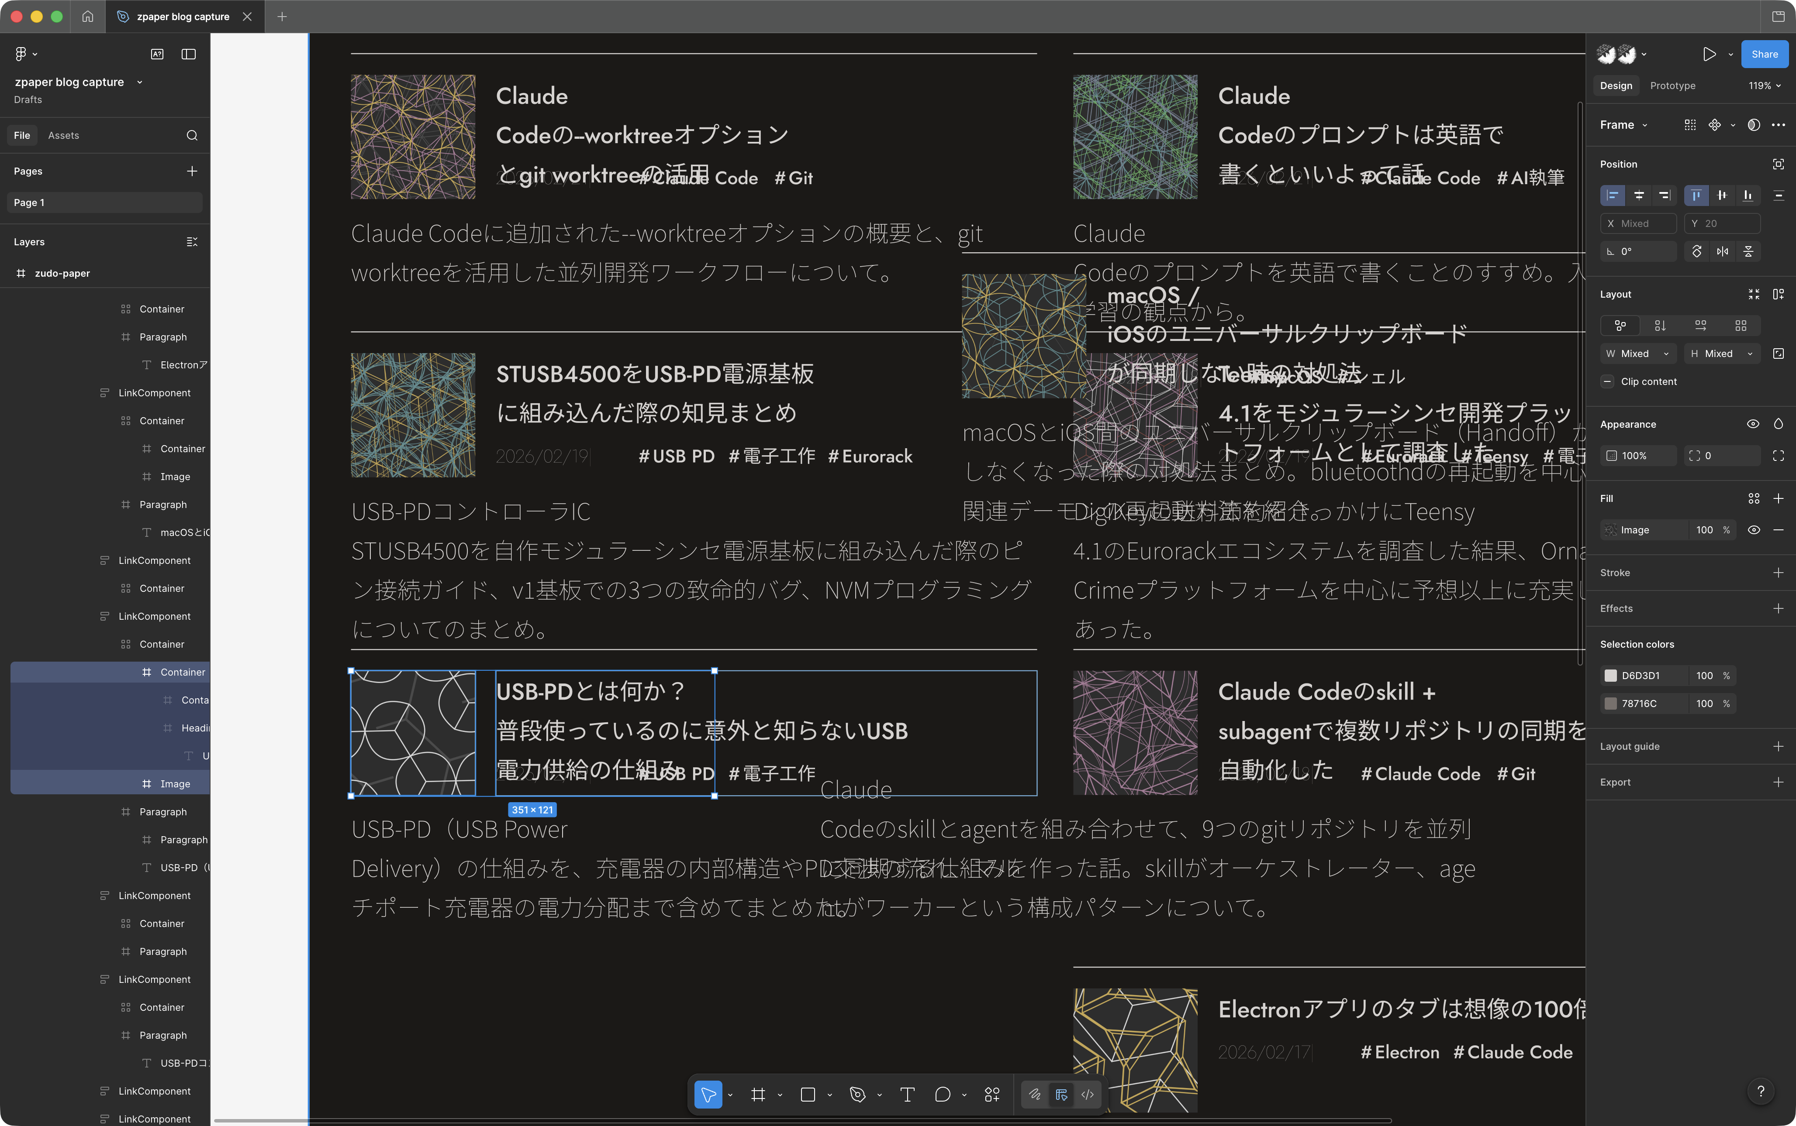Viewport: 1796px width, 1126px height.
Task: Add a new page with the plus button
Action: (191, 171)
